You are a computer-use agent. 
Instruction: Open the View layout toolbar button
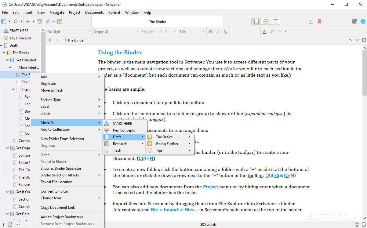[x=4, y=21]
